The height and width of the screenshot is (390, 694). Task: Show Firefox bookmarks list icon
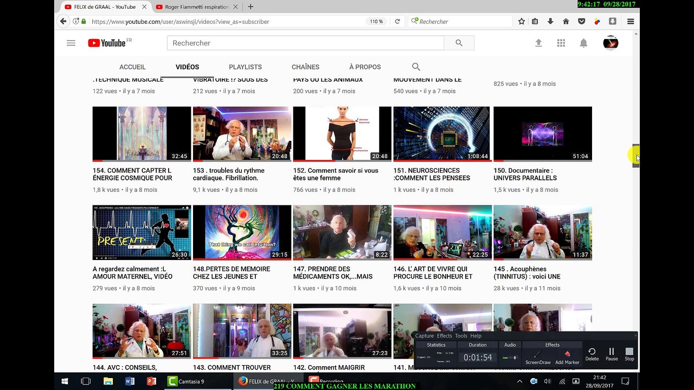pos(535,21)
